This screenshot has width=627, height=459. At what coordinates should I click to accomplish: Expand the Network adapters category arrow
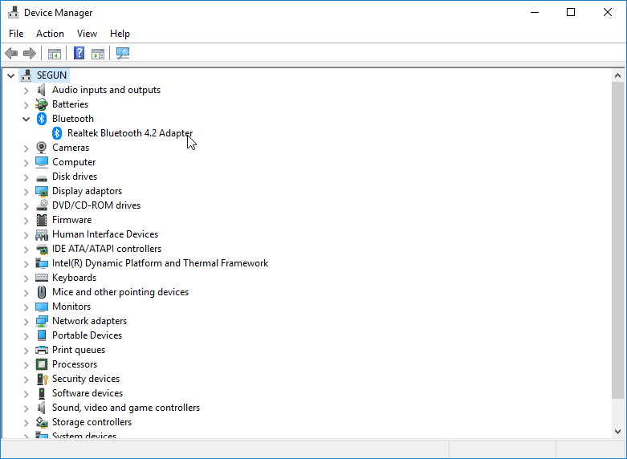(26, 322)
